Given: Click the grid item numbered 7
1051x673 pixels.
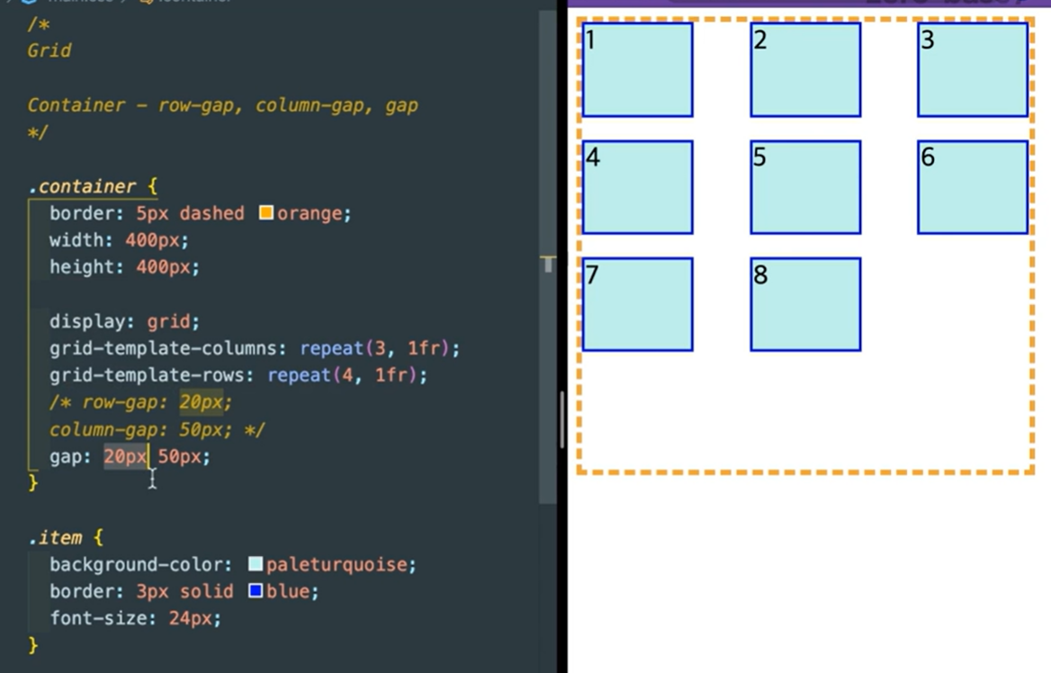Looking at the screenshot, I should pyautogui.click(x=637, y=304).
